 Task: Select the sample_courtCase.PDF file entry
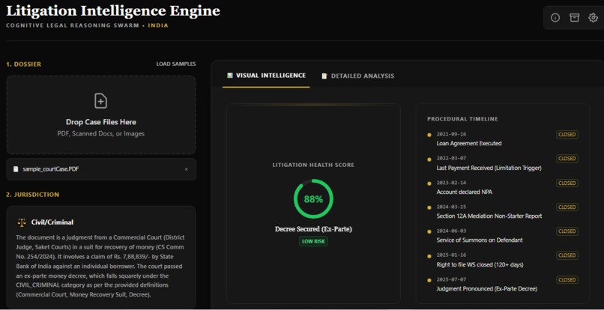[101, 169]
